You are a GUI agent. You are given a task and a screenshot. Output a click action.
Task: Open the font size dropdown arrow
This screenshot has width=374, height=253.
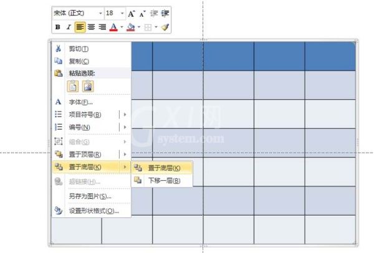tap(122, 13)
